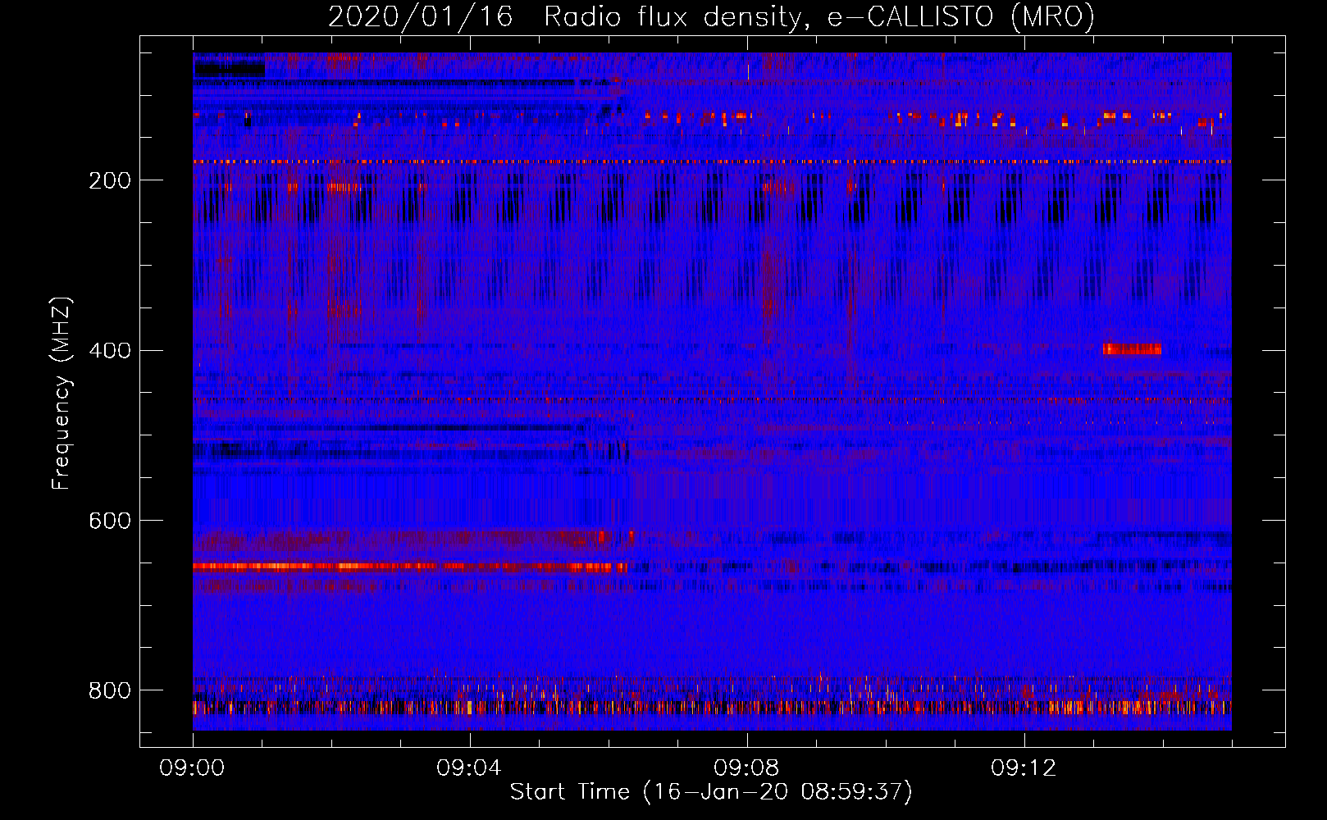Click the 'Start Time (16-Jan-20 08:59:37)' x-axis label
This screenshot has height=820, width=1327.
click(711, 792)
